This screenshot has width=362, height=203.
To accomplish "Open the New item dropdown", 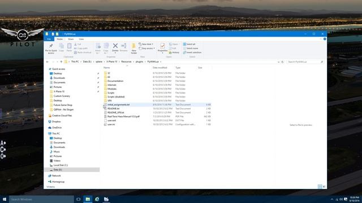I will [x=146, y=44].
